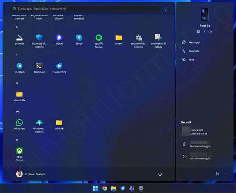
Task: Launch the Signal app
Action: (x=59, y=40)
